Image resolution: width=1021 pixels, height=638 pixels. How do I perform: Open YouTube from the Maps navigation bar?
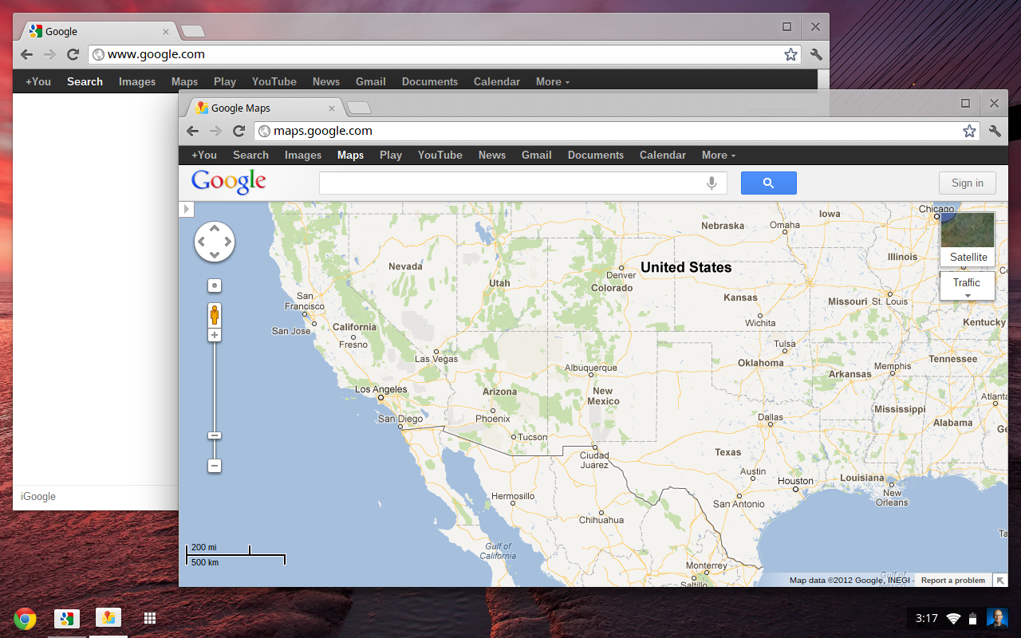440,156
